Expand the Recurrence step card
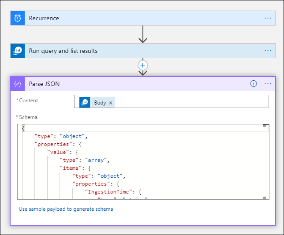 point(132,18)
